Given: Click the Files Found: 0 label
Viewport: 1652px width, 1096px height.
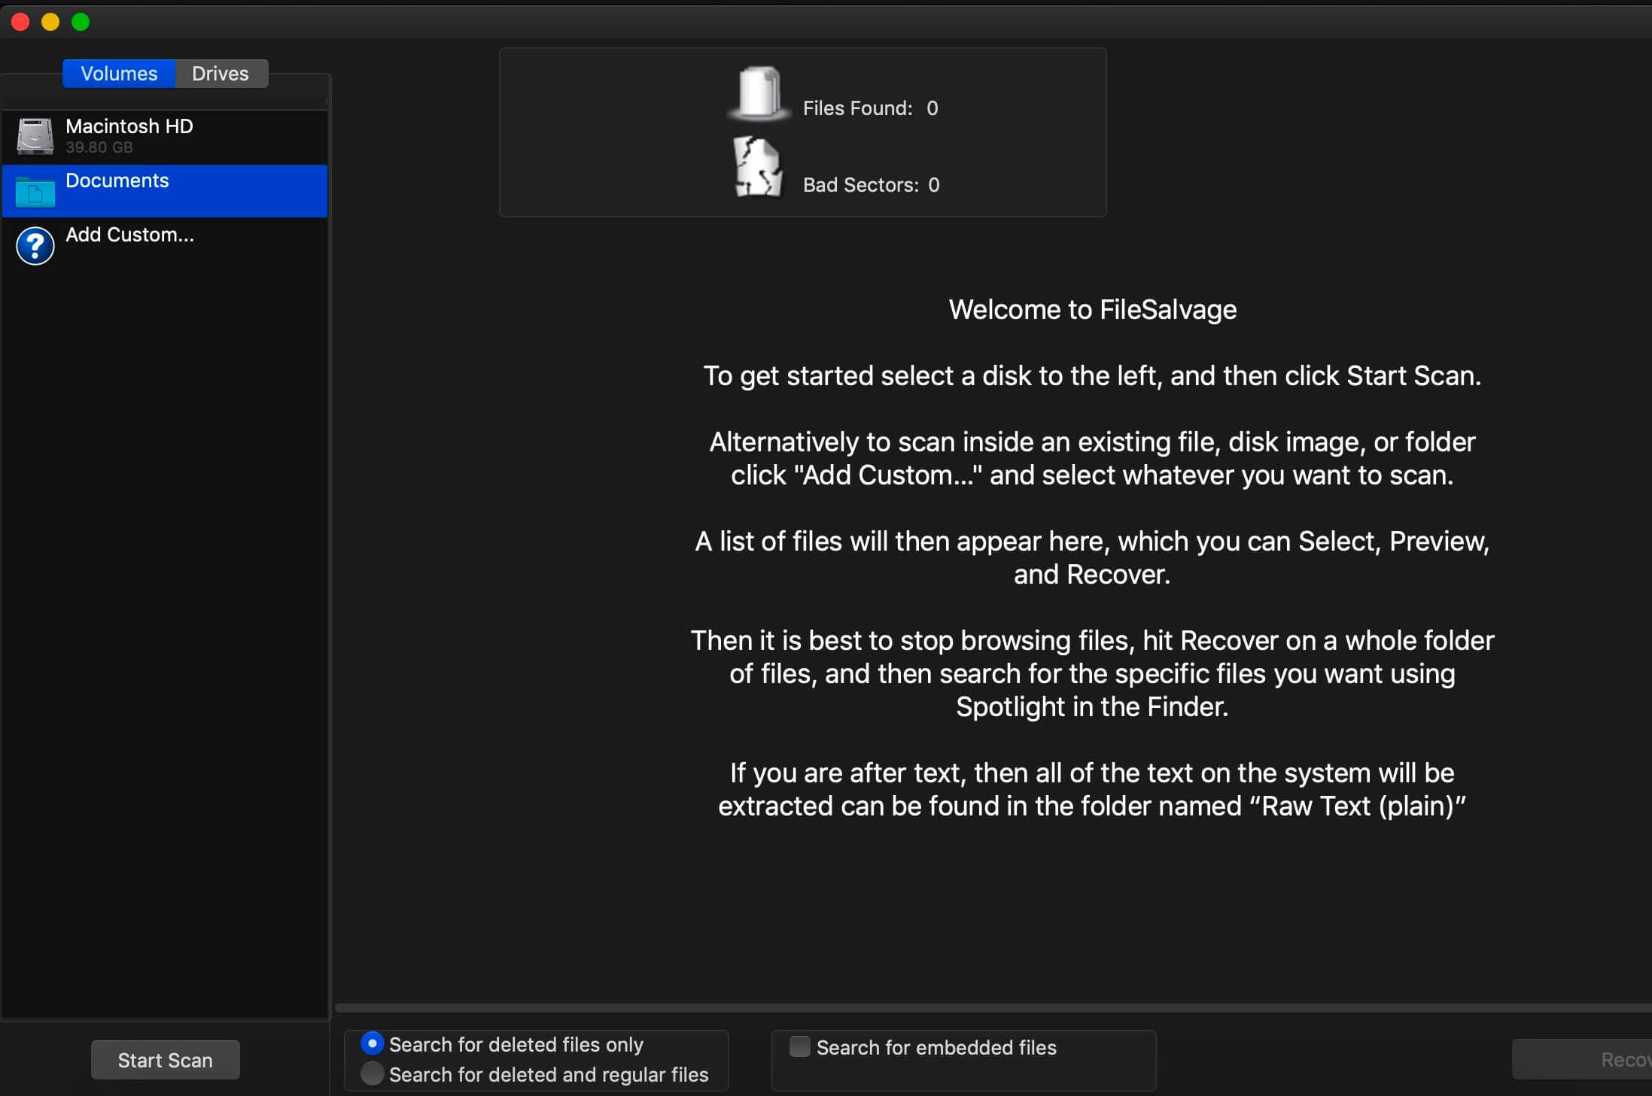Looking at the screenshot, I should point(870,108).
